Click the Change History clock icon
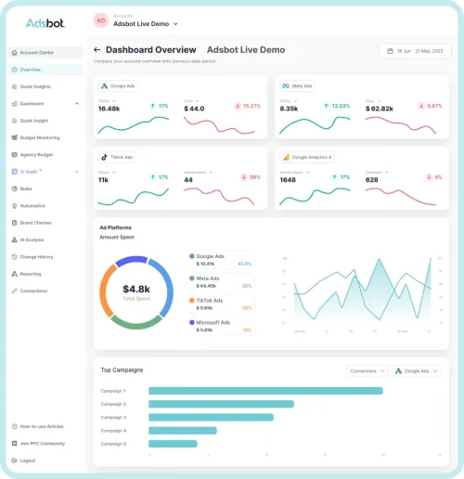The image size is (464, 479). (x=14, y=257)
